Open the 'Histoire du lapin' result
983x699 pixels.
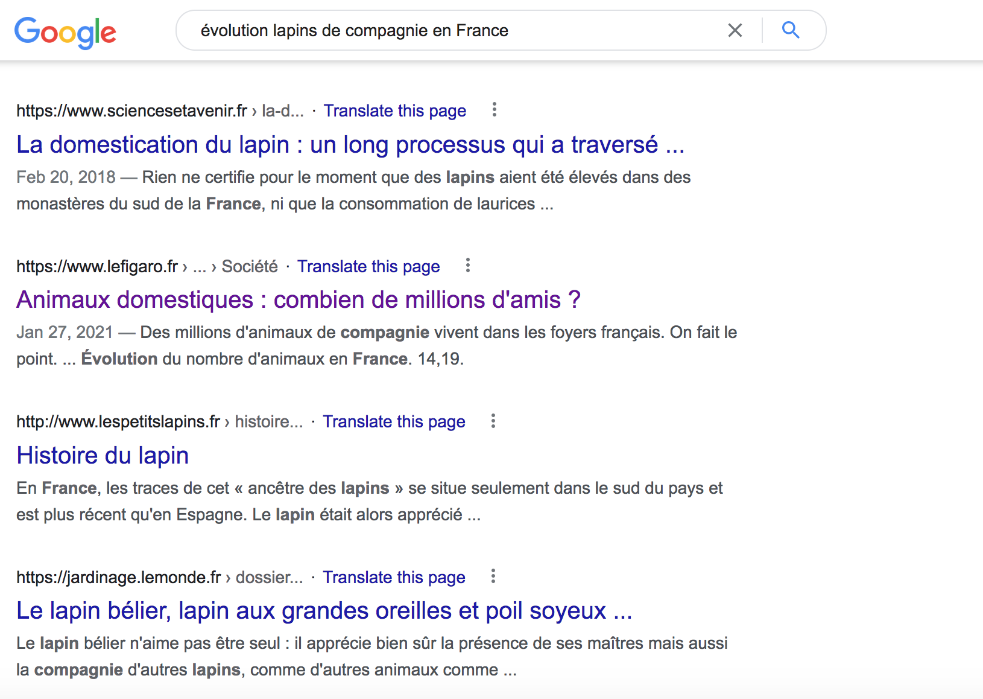(x=103, y=456)
